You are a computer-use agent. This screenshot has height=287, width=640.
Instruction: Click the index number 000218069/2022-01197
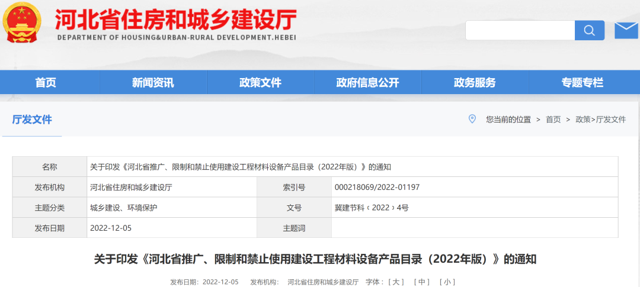coord(377,188)
